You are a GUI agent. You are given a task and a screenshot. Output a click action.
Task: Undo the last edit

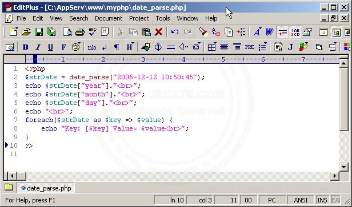point(175,32)
